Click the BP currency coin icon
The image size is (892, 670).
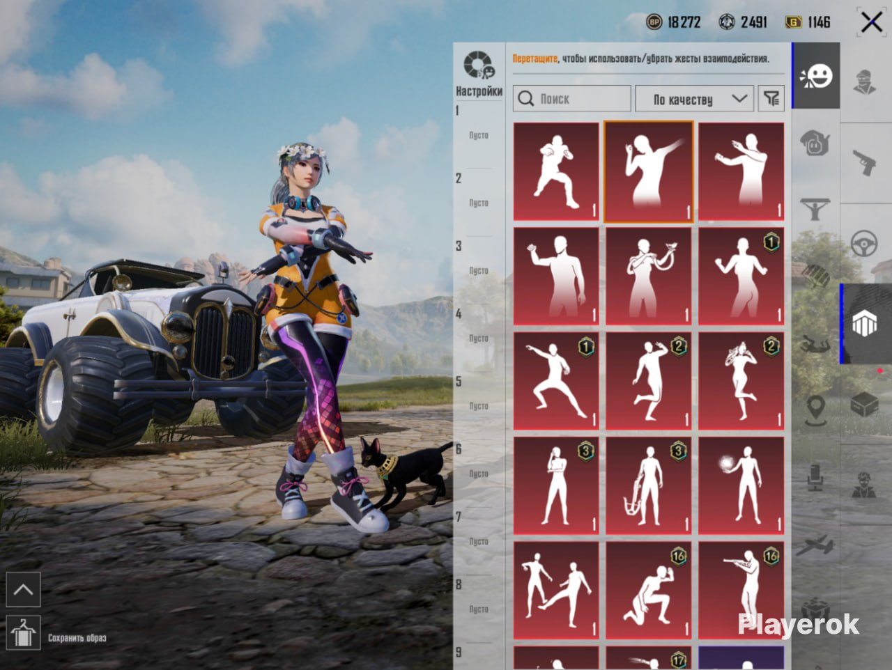click(x=654, y=22)
